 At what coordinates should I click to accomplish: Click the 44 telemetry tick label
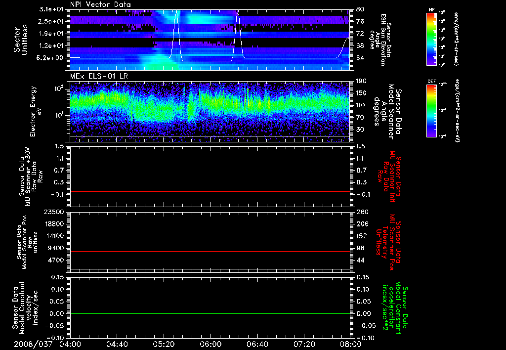pyautogui.click(x=360, y=260)
